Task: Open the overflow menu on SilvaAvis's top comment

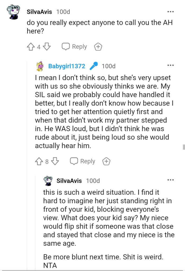Action: pos(171,11)
